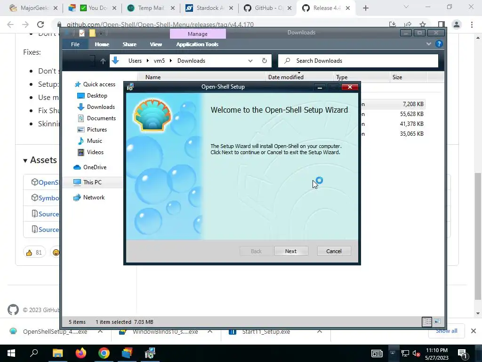Image resolution: width=482 pixels, height=362 pixels.
Task: Click Cancel in Open-Shell Setup wizard
Action: [x=334, y=251]
